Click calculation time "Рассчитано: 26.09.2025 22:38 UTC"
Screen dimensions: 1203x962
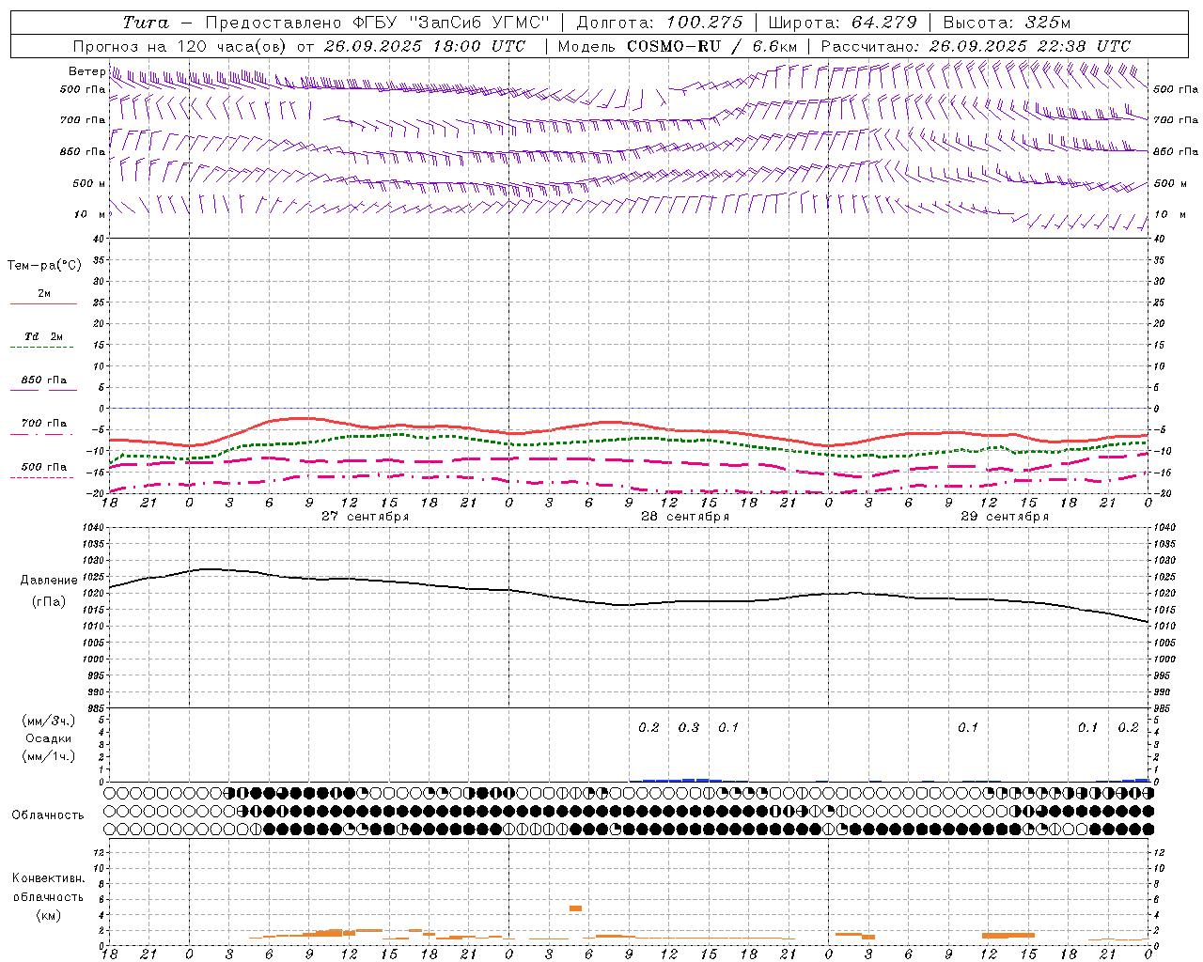click(x=976, y=46)
